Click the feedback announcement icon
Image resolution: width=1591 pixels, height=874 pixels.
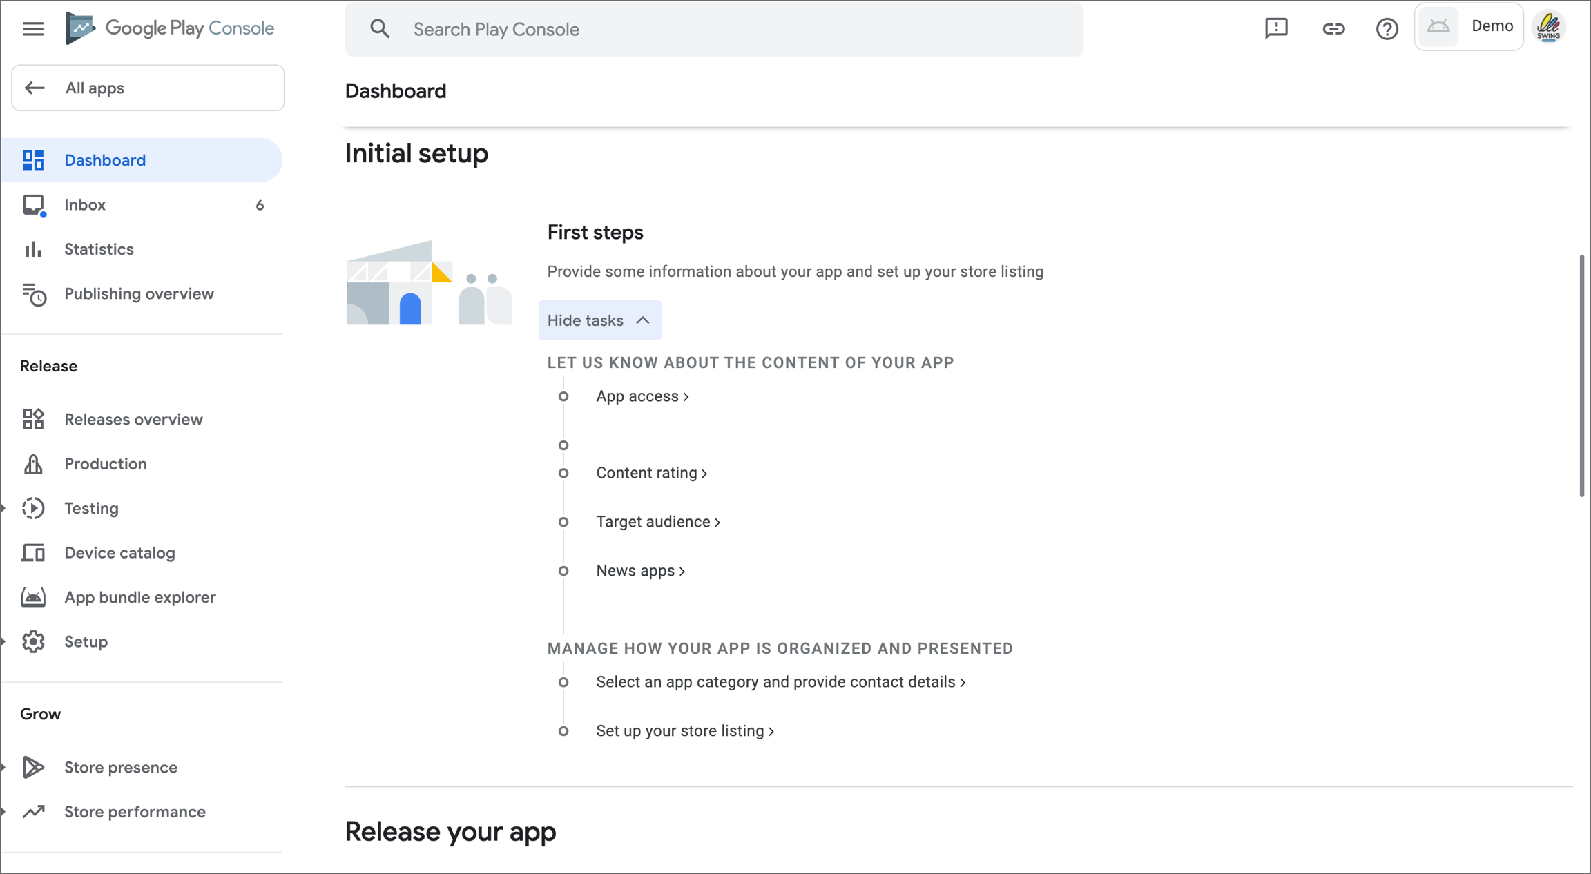click(x=1276, y=28)
